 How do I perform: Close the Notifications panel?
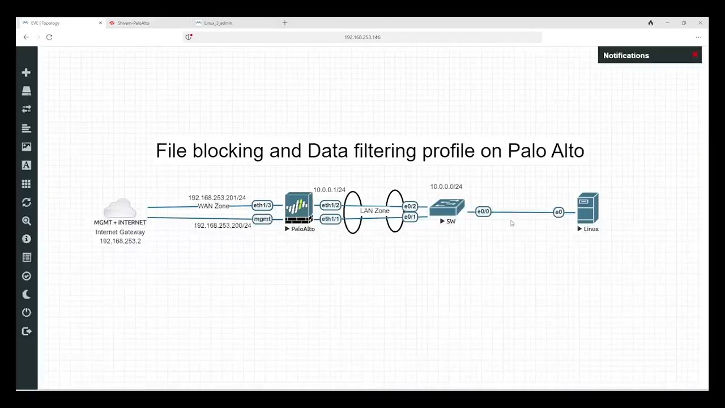point(695,54)
